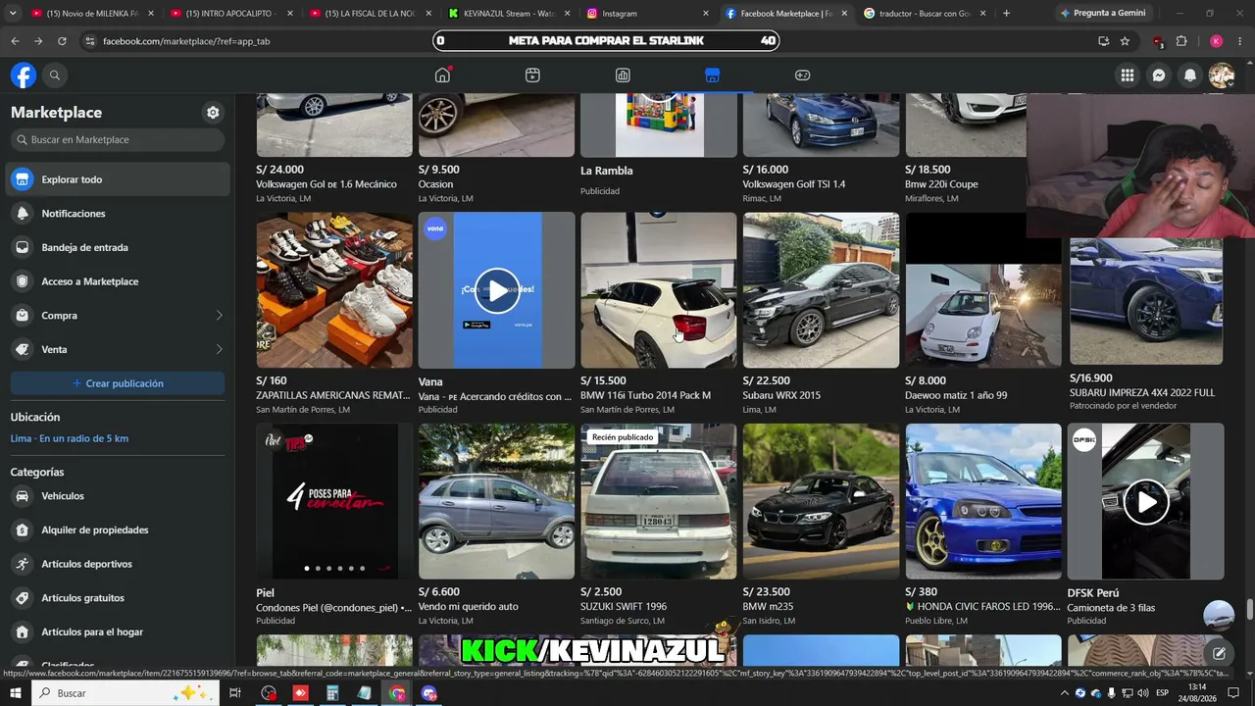Browse the Vehículos category
Screen dimensions: 1255x706
click(x=118, y=496)
